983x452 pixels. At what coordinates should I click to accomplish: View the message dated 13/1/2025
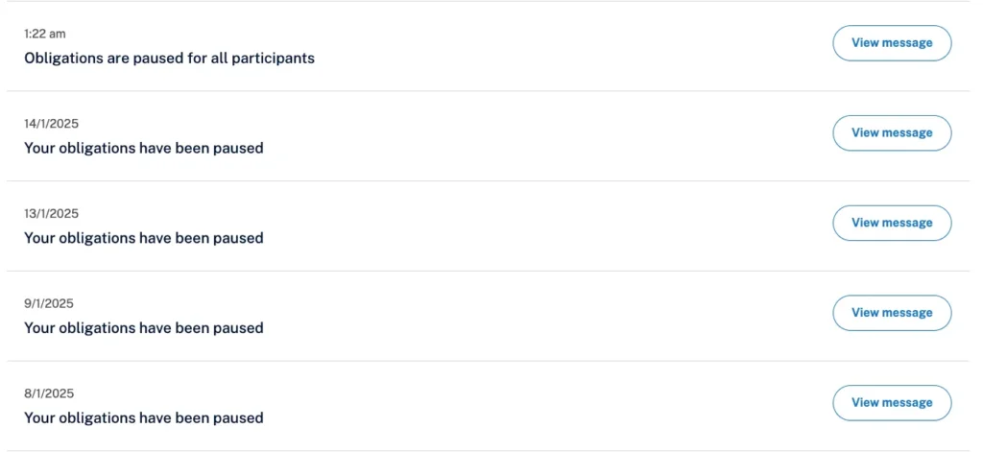891,223
